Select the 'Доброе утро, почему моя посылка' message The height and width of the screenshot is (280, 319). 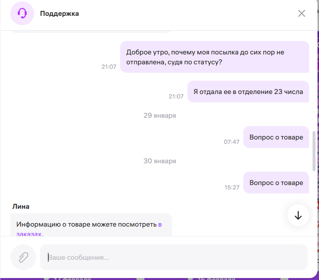(x=214, y=57)
